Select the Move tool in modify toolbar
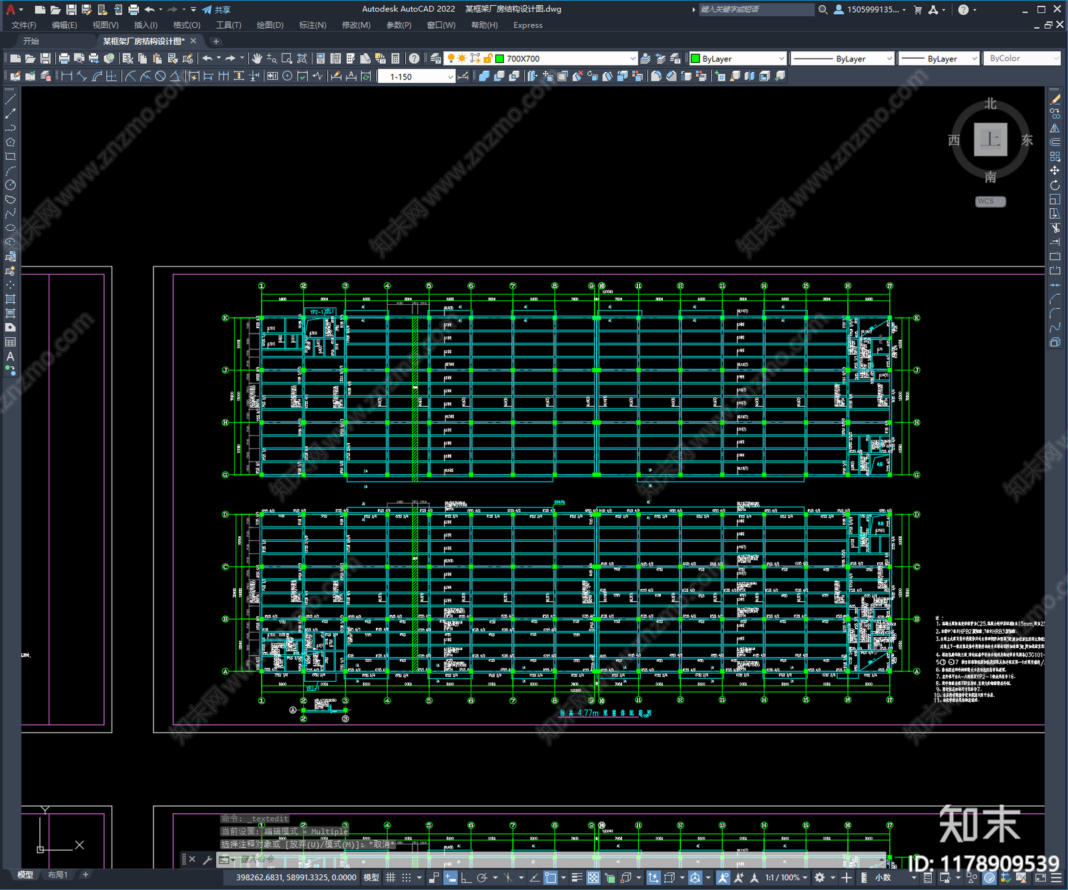 pyautogui.click(x=1055, y=171)
